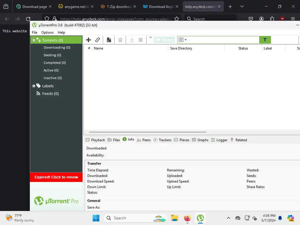This screenshot has width=300, height=225.
Task: List all tabs dropdown in Firefox
Action: coord(242,7)
